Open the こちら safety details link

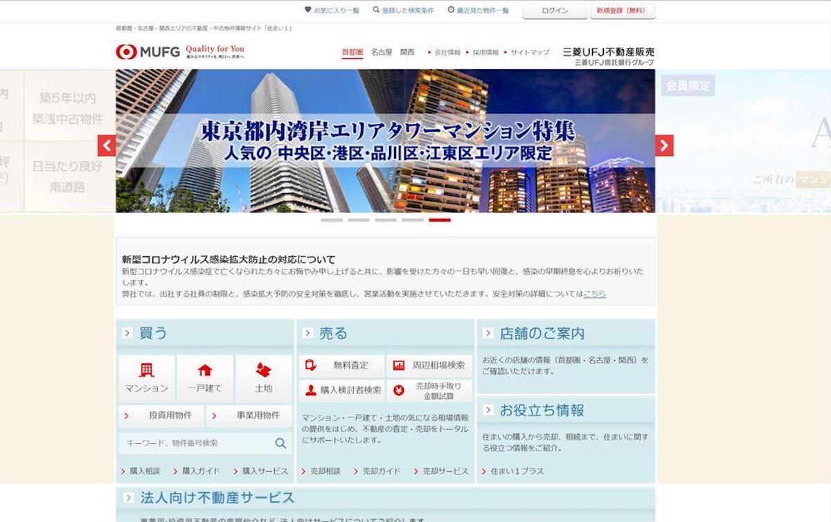click(594, 294)
